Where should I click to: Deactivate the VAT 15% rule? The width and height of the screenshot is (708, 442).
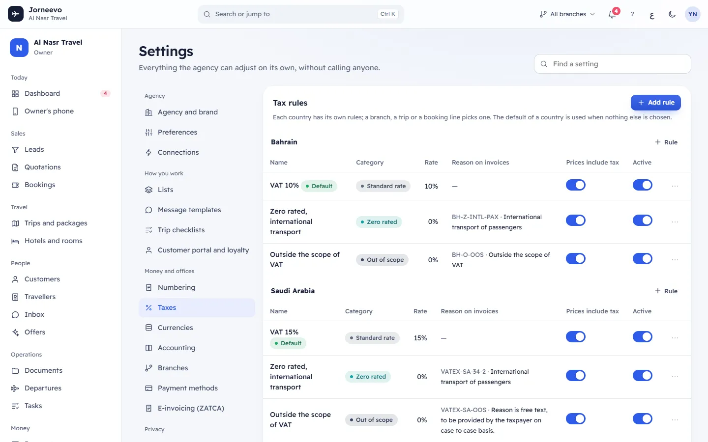pyautogui.click(x=643, y=337)
